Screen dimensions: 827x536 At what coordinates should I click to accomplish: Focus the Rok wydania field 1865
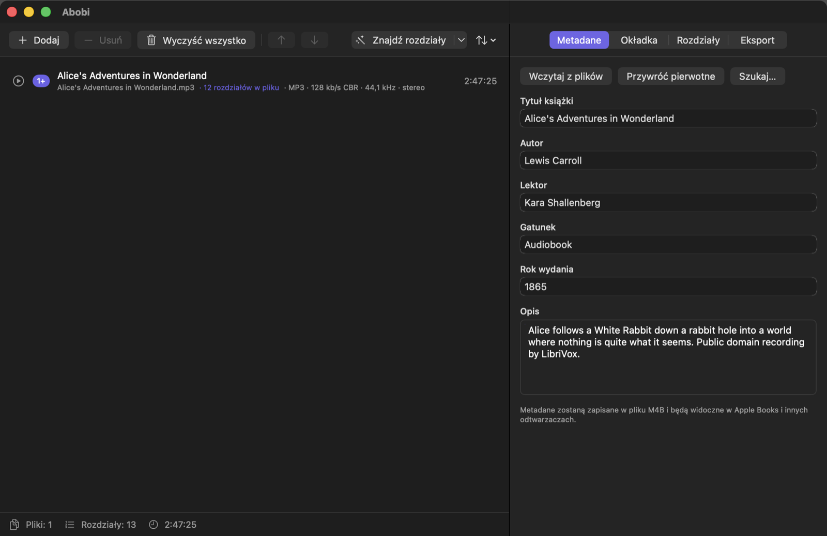(668, 287)
